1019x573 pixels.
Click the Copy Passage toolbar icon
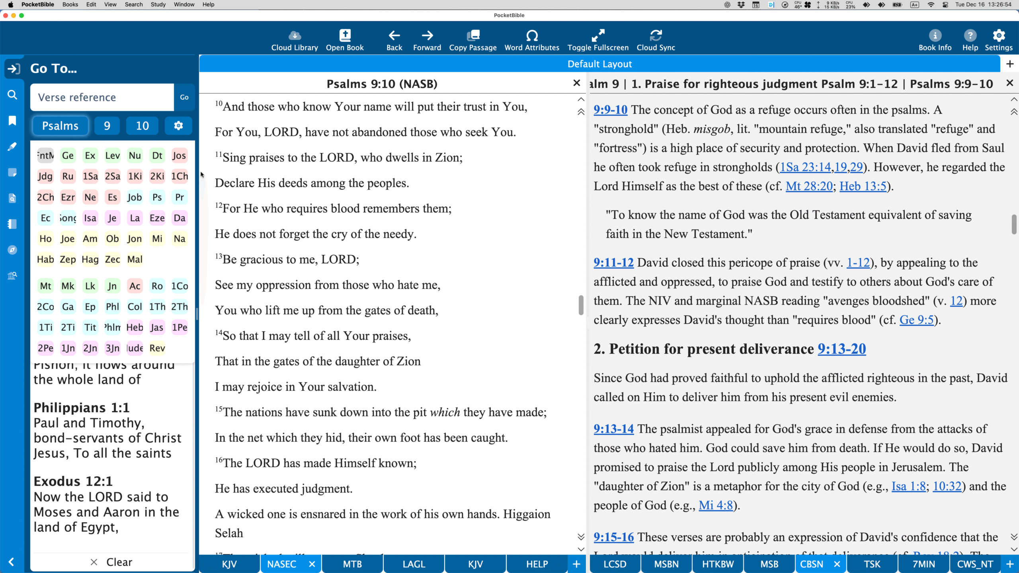point(473,36)
